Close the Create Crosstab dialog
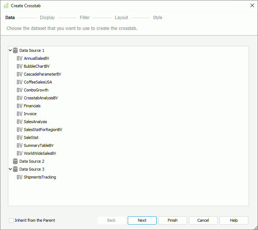 (x=252, y=5)
